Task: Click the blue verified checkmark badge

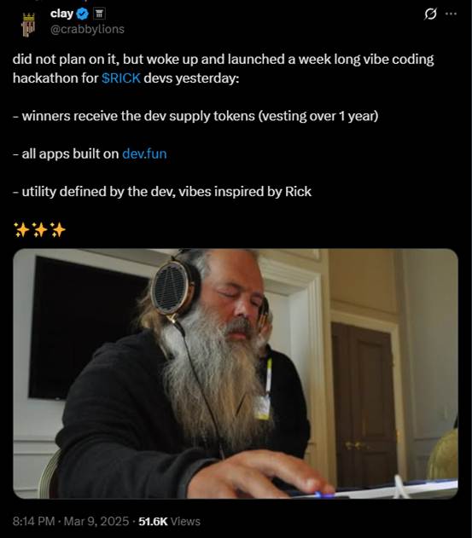Action: click(x=83, y=14)
